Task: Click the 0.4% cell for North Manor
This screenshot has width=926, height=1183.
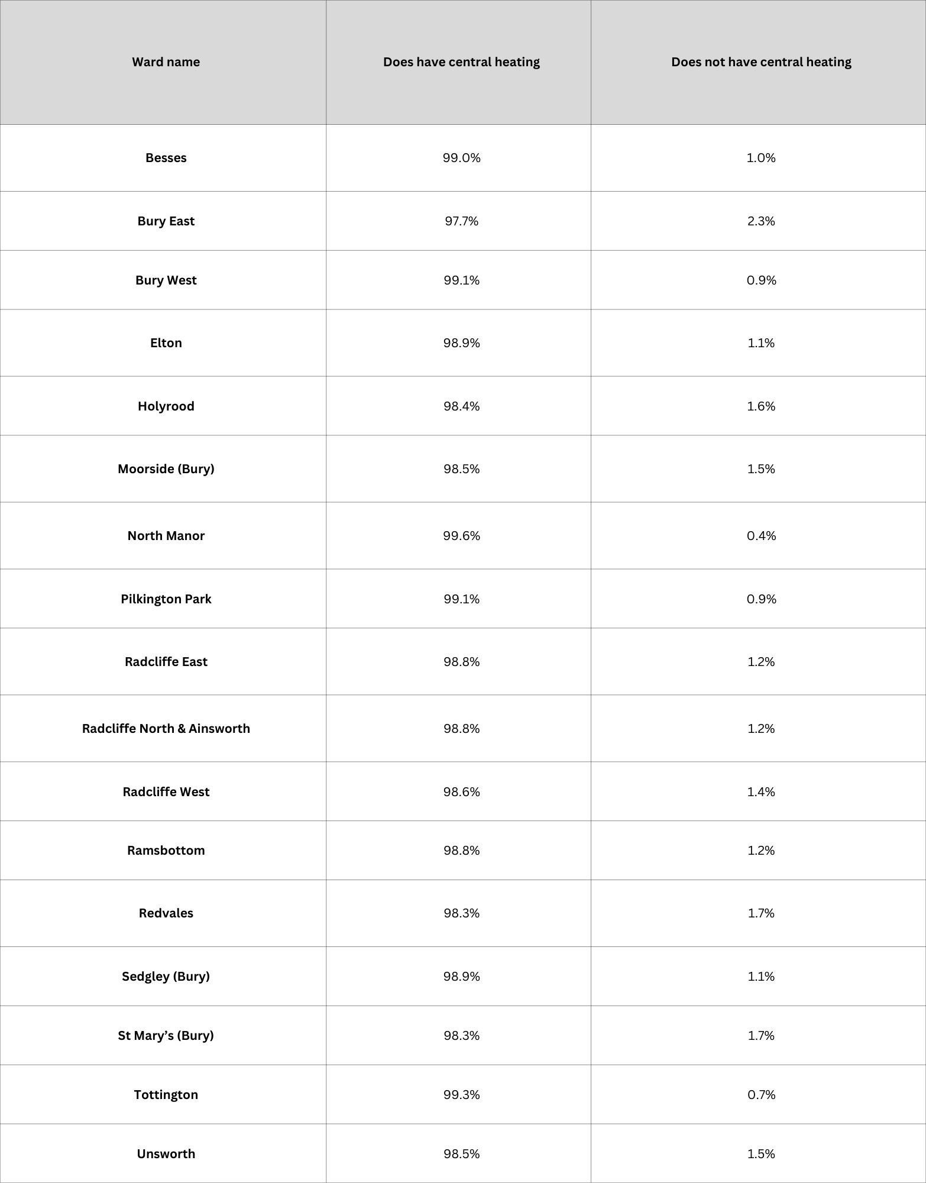Action: (761, 536)
